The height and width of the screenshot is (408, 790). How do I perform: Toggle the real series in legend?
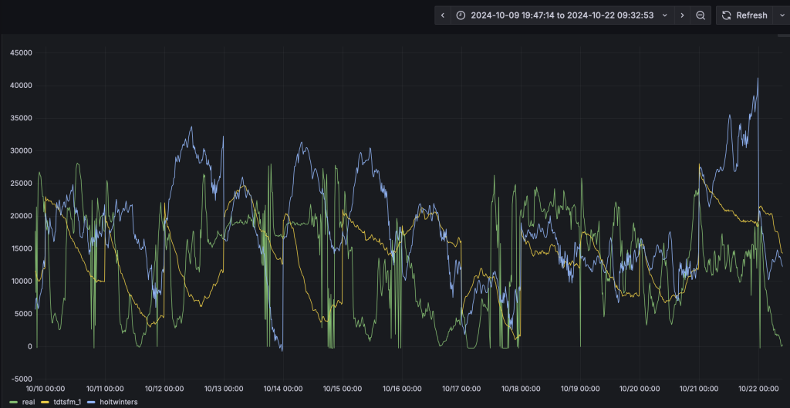(29, 402)
